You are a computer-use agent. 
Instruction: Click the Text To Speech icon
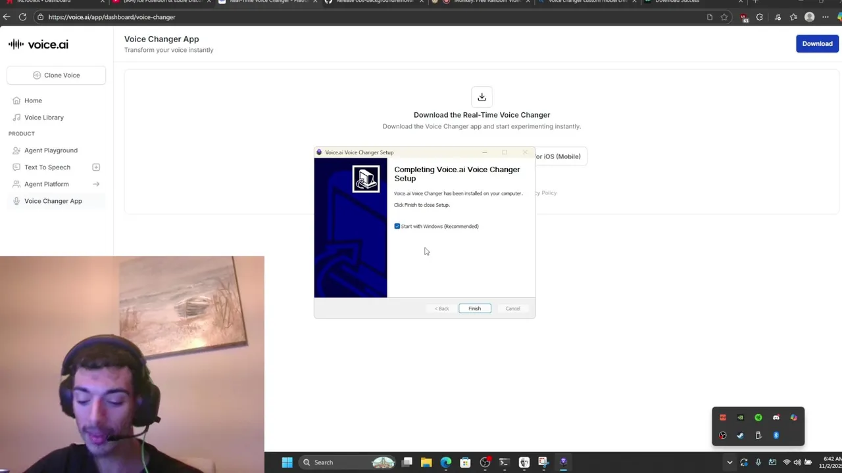pyautogui.click(x=16, y=167)
